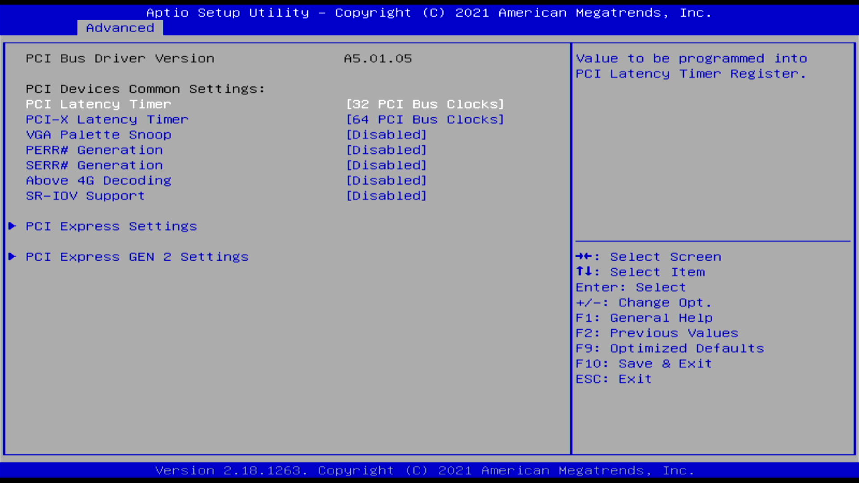The height and width of the screenshot is (483, 859).
Task: Click F9: Optimized Defaults hint
Action: pos(669,348)
